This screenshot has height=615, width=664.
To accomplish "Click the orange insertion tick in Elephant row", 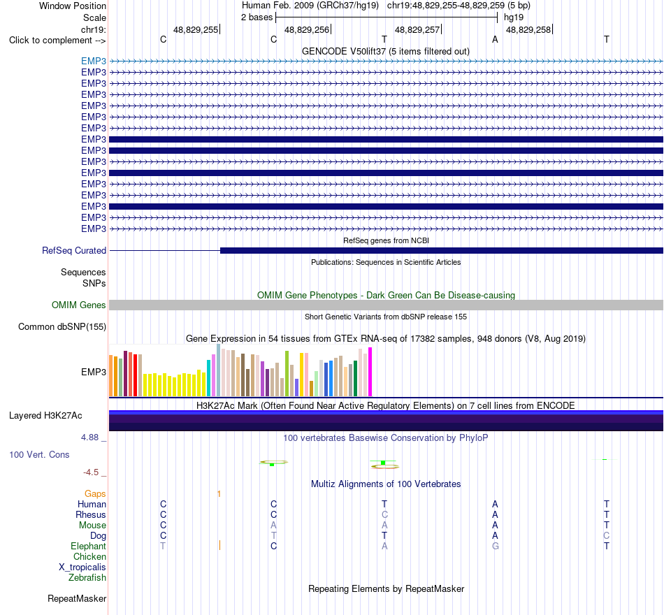I will [x=219, y=545].
